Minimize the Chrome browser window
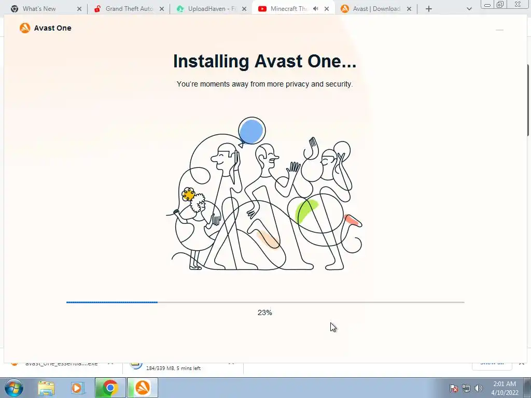Viewport: 531px width, 398px height. click(x=487, y=5)
